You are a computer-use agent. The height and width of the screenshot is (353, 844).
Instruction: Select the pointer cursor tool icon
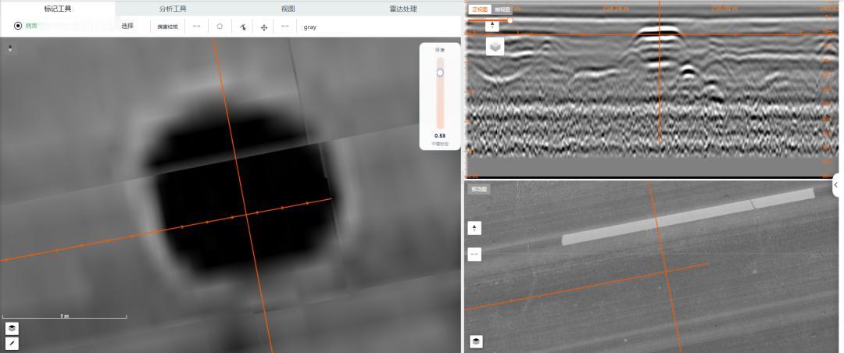click(x=243, y=27)
